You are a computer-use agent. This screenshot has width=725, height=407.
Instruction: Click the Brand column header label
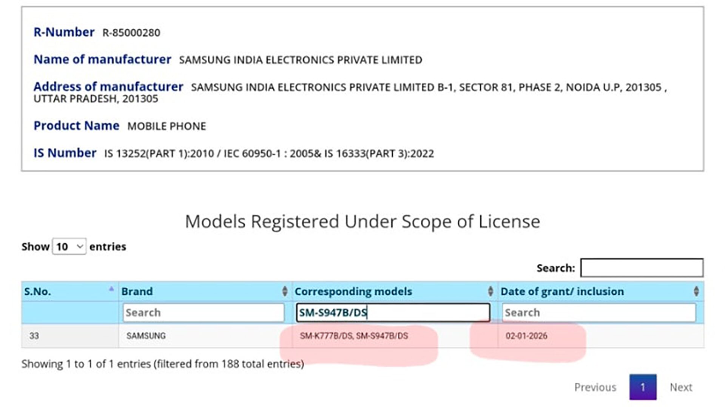click(137, 292)
